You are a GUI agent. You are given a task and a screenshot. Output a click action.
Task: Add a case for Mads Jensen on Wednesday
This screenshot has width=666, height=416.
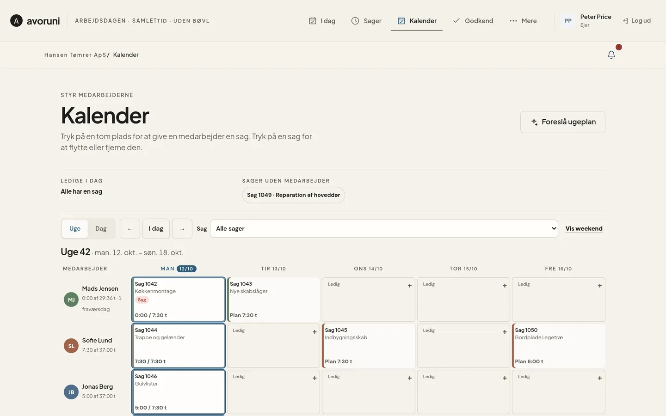369,300
